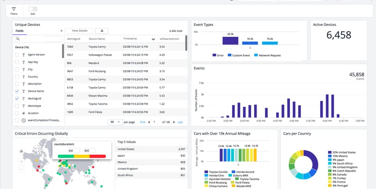Select the United States top value row
This screenshot has height=189, width=376.
click(x=151, y=149)
